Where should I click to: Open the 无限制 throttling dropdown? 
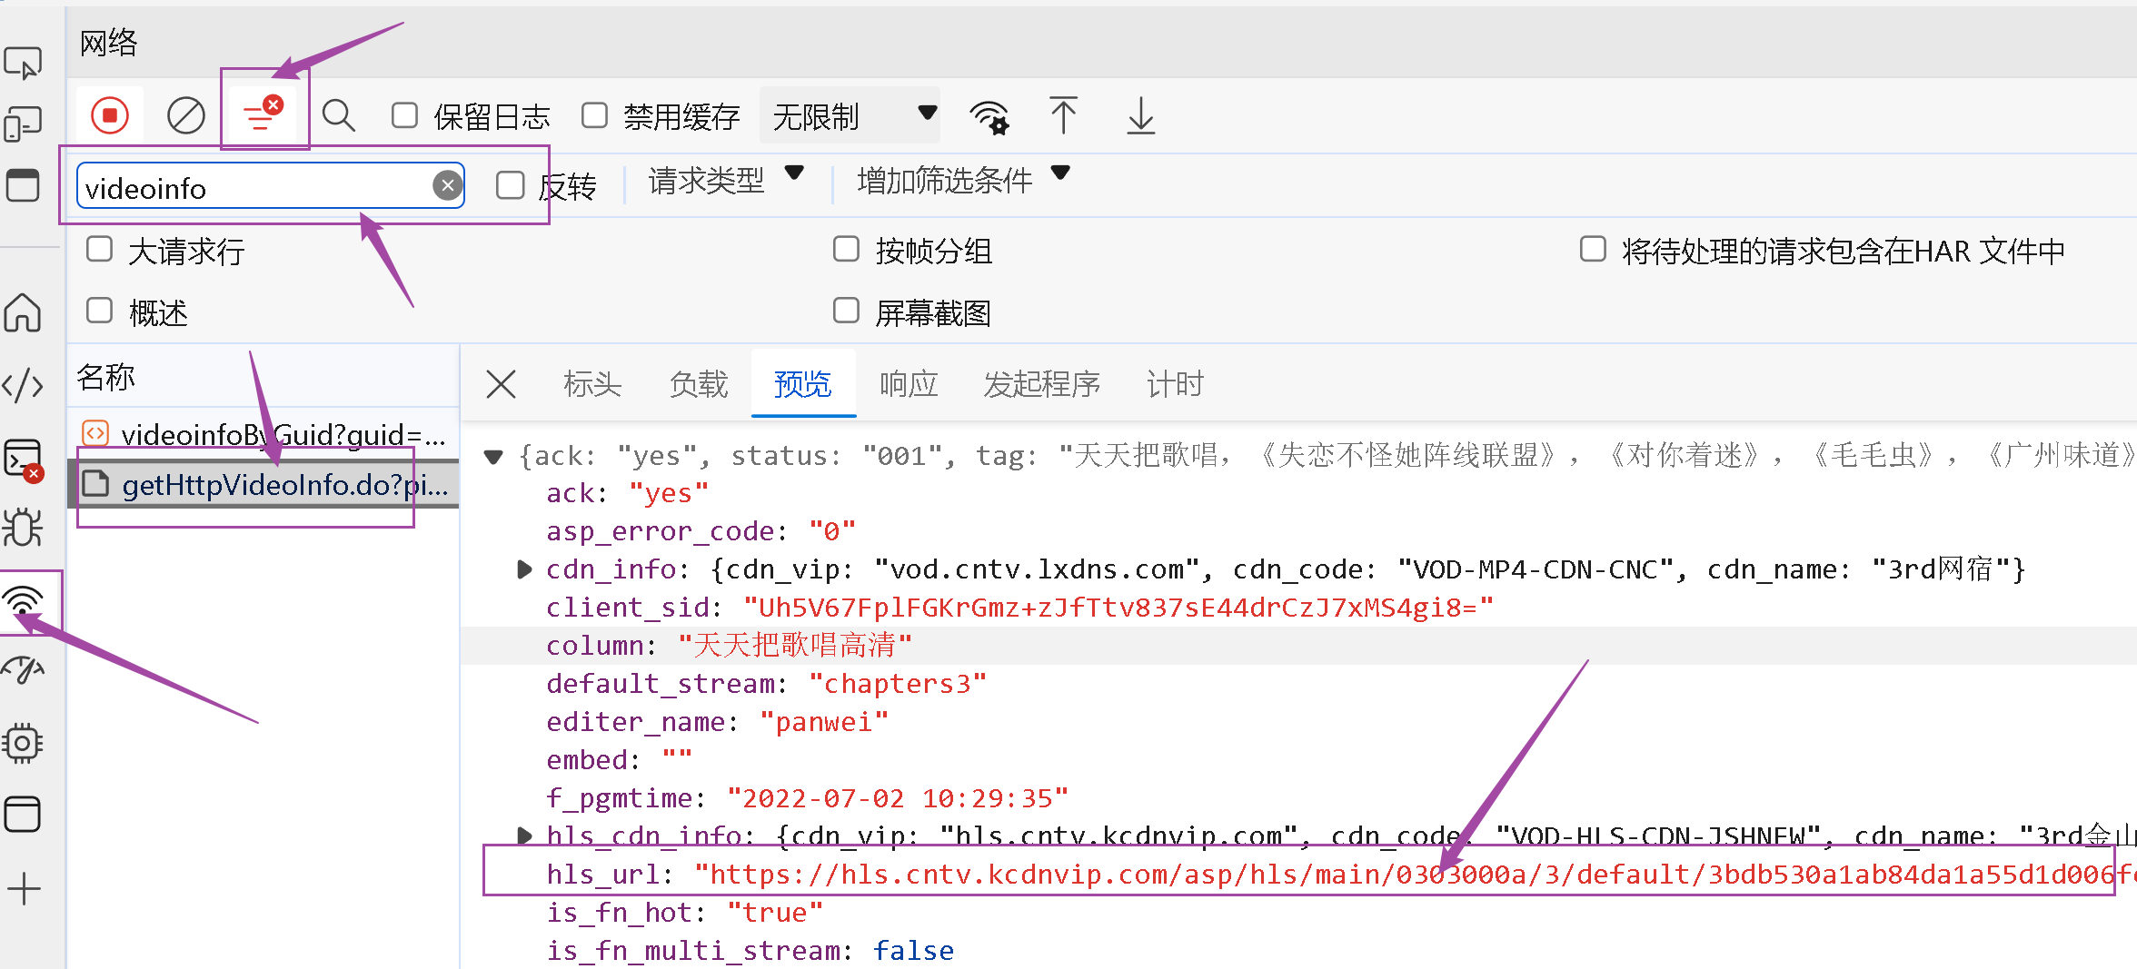click(x=850, y=115)
